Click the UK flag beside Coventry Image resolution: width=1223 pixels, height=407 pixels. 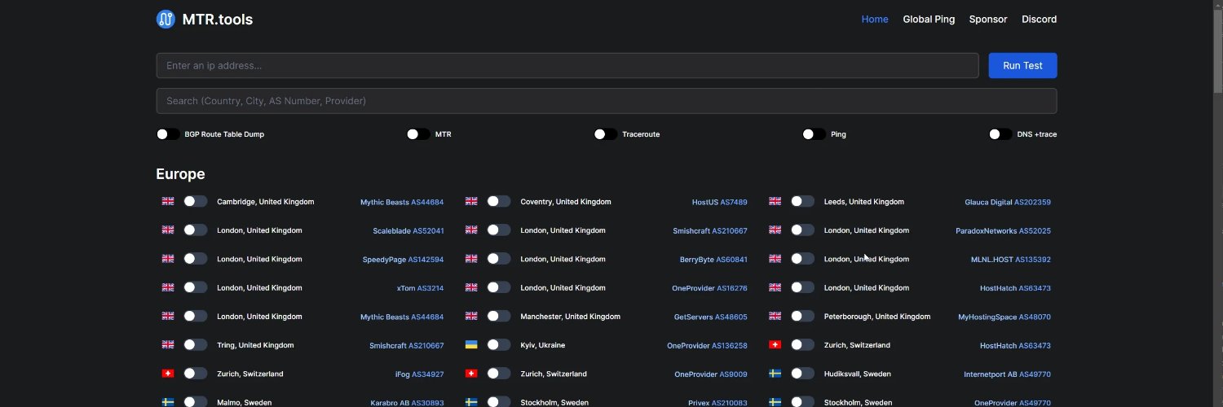click(471, 201)
